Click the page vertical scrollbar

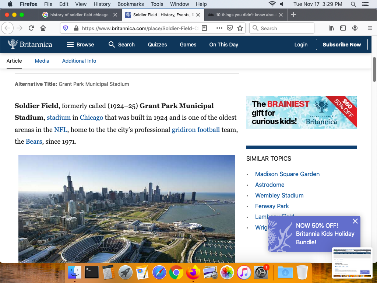[x=374, y=70]
